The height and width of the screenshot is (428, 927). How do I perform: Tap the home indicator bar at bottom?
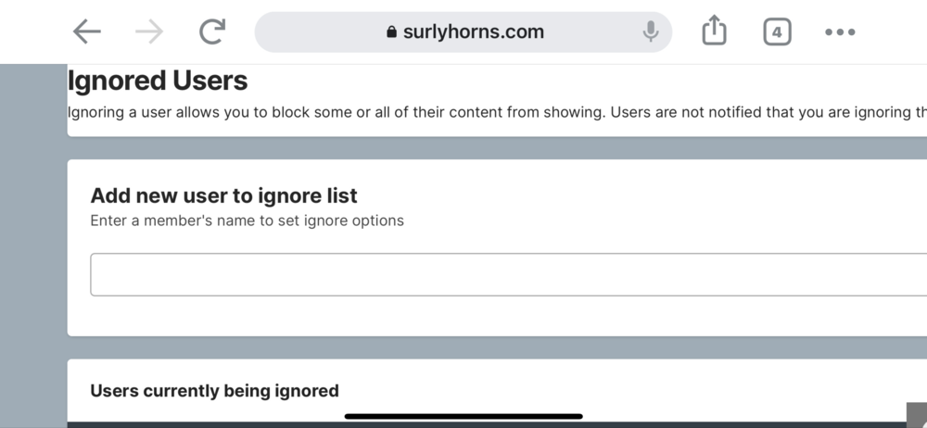coord(463,416)
